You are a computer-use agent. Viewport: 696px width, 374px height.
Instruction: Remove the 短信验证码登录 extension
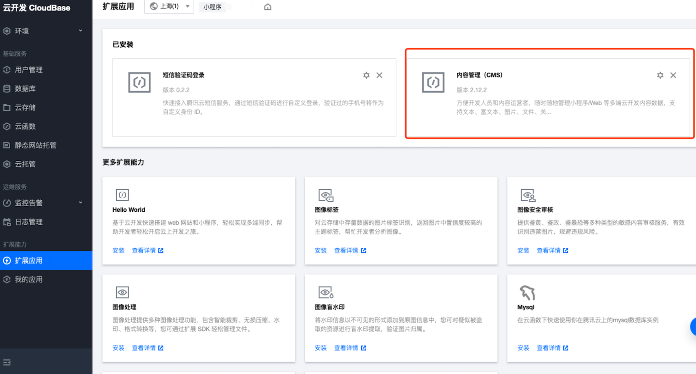click(x=379, y=75)
